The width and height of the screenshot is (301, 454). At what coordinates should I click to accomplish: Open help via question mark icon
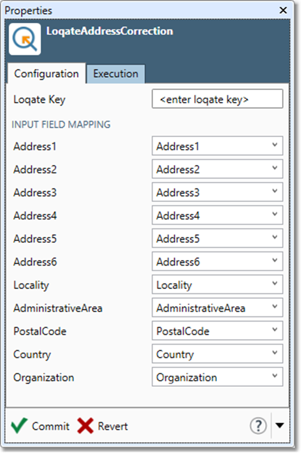[x=258, y=426]
